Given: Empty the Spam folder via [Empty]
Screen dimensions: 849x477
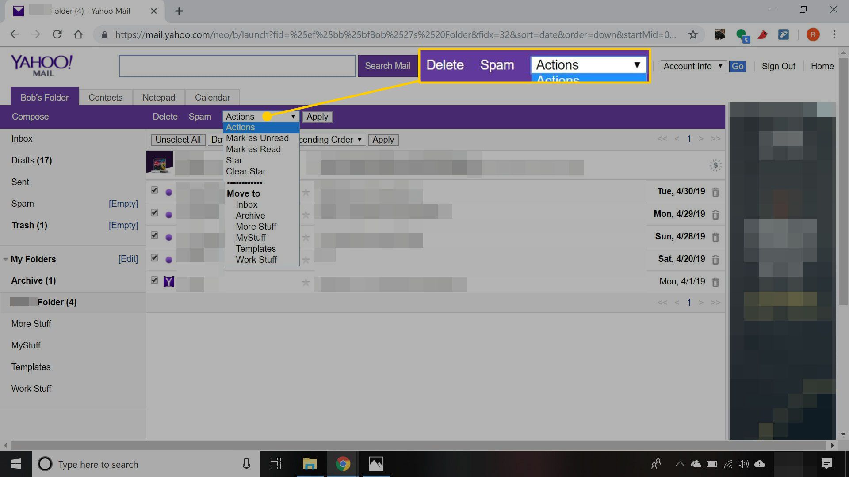Looking at the screenshot, I should [123, 204].
